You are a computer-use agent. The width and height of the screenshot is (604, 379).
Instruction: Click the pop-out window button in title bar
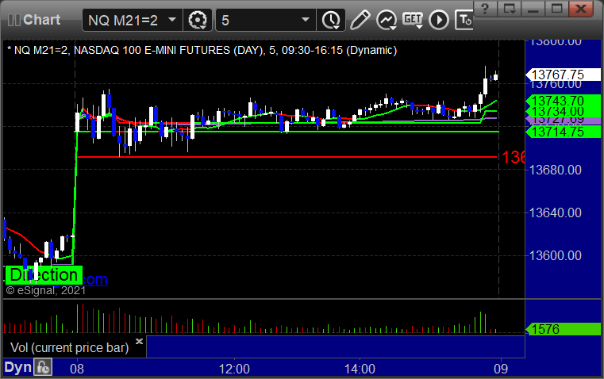point(510,8)
